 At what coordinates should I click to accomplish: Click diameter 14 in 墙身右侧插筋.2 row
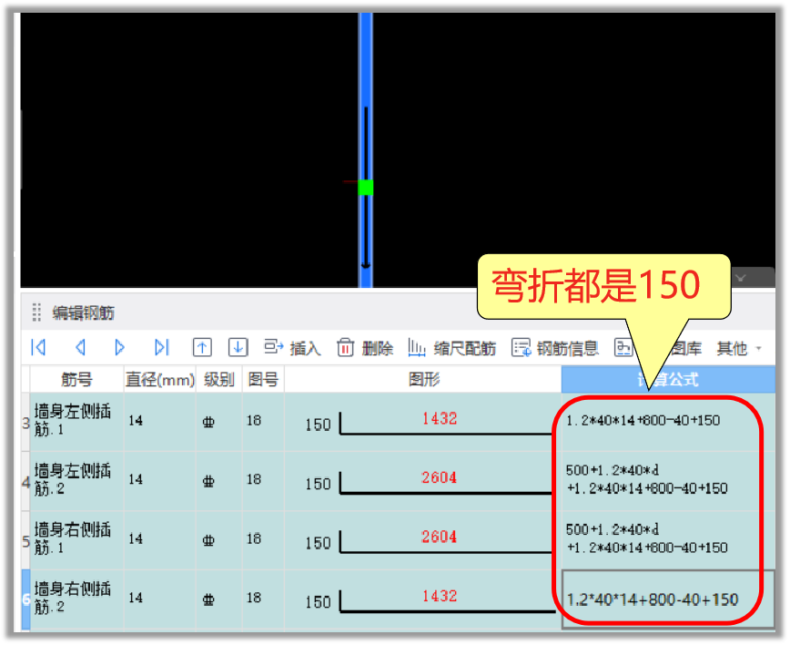pos(136,599)
